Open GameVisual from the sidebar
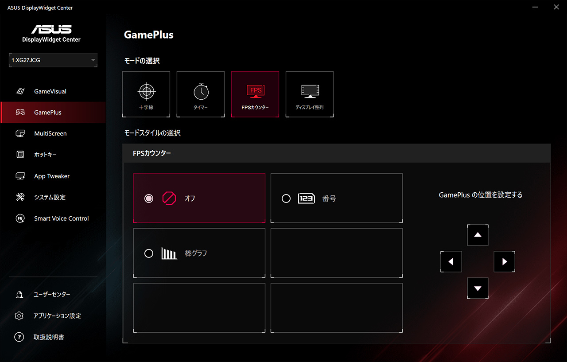The image size is (567, 362). click(20, 91)
